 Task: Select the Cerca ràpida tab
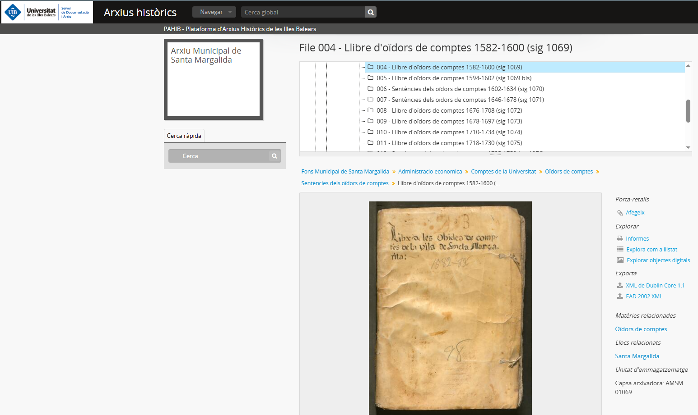click(x=184, y=136)
